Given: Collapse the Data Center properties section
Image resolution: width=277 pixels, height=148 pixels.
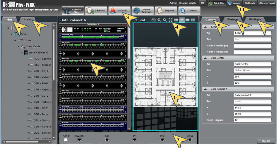Looking at the screenshot, I should click(x=205, y=58).
